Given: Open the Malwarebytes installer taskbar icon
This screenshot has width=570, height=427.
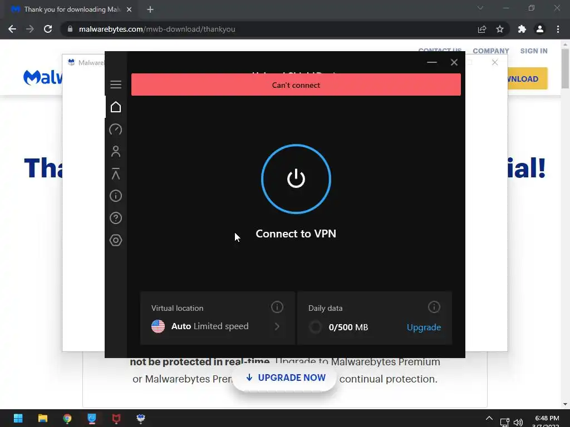Looking at the screenshot, I should tap(141, 418).
